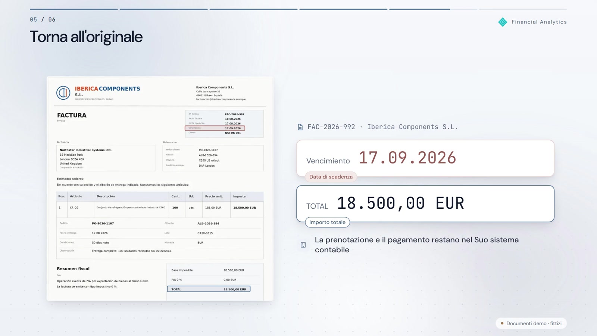
Task: Click the 'Financial Analytics' brand text
Action: (539, 22)
